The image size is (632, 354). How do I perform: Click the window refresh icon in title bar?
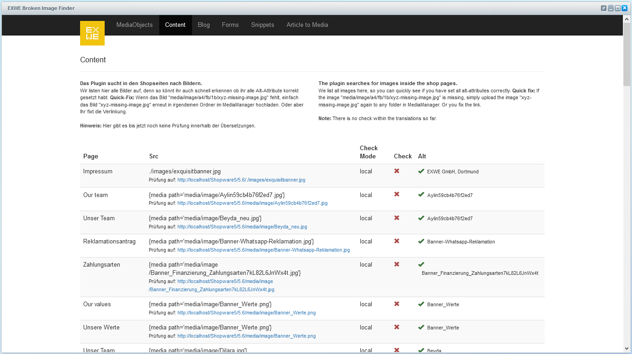604,8
